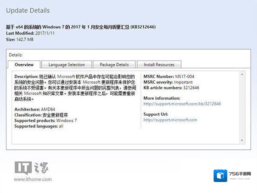Switch to the Overview tab
Image resolution: width=257 pixels, height=193 pixels.
24,64
